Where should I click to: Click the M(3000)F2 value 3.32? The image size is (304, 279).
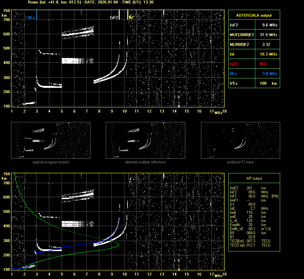(266, 44)
